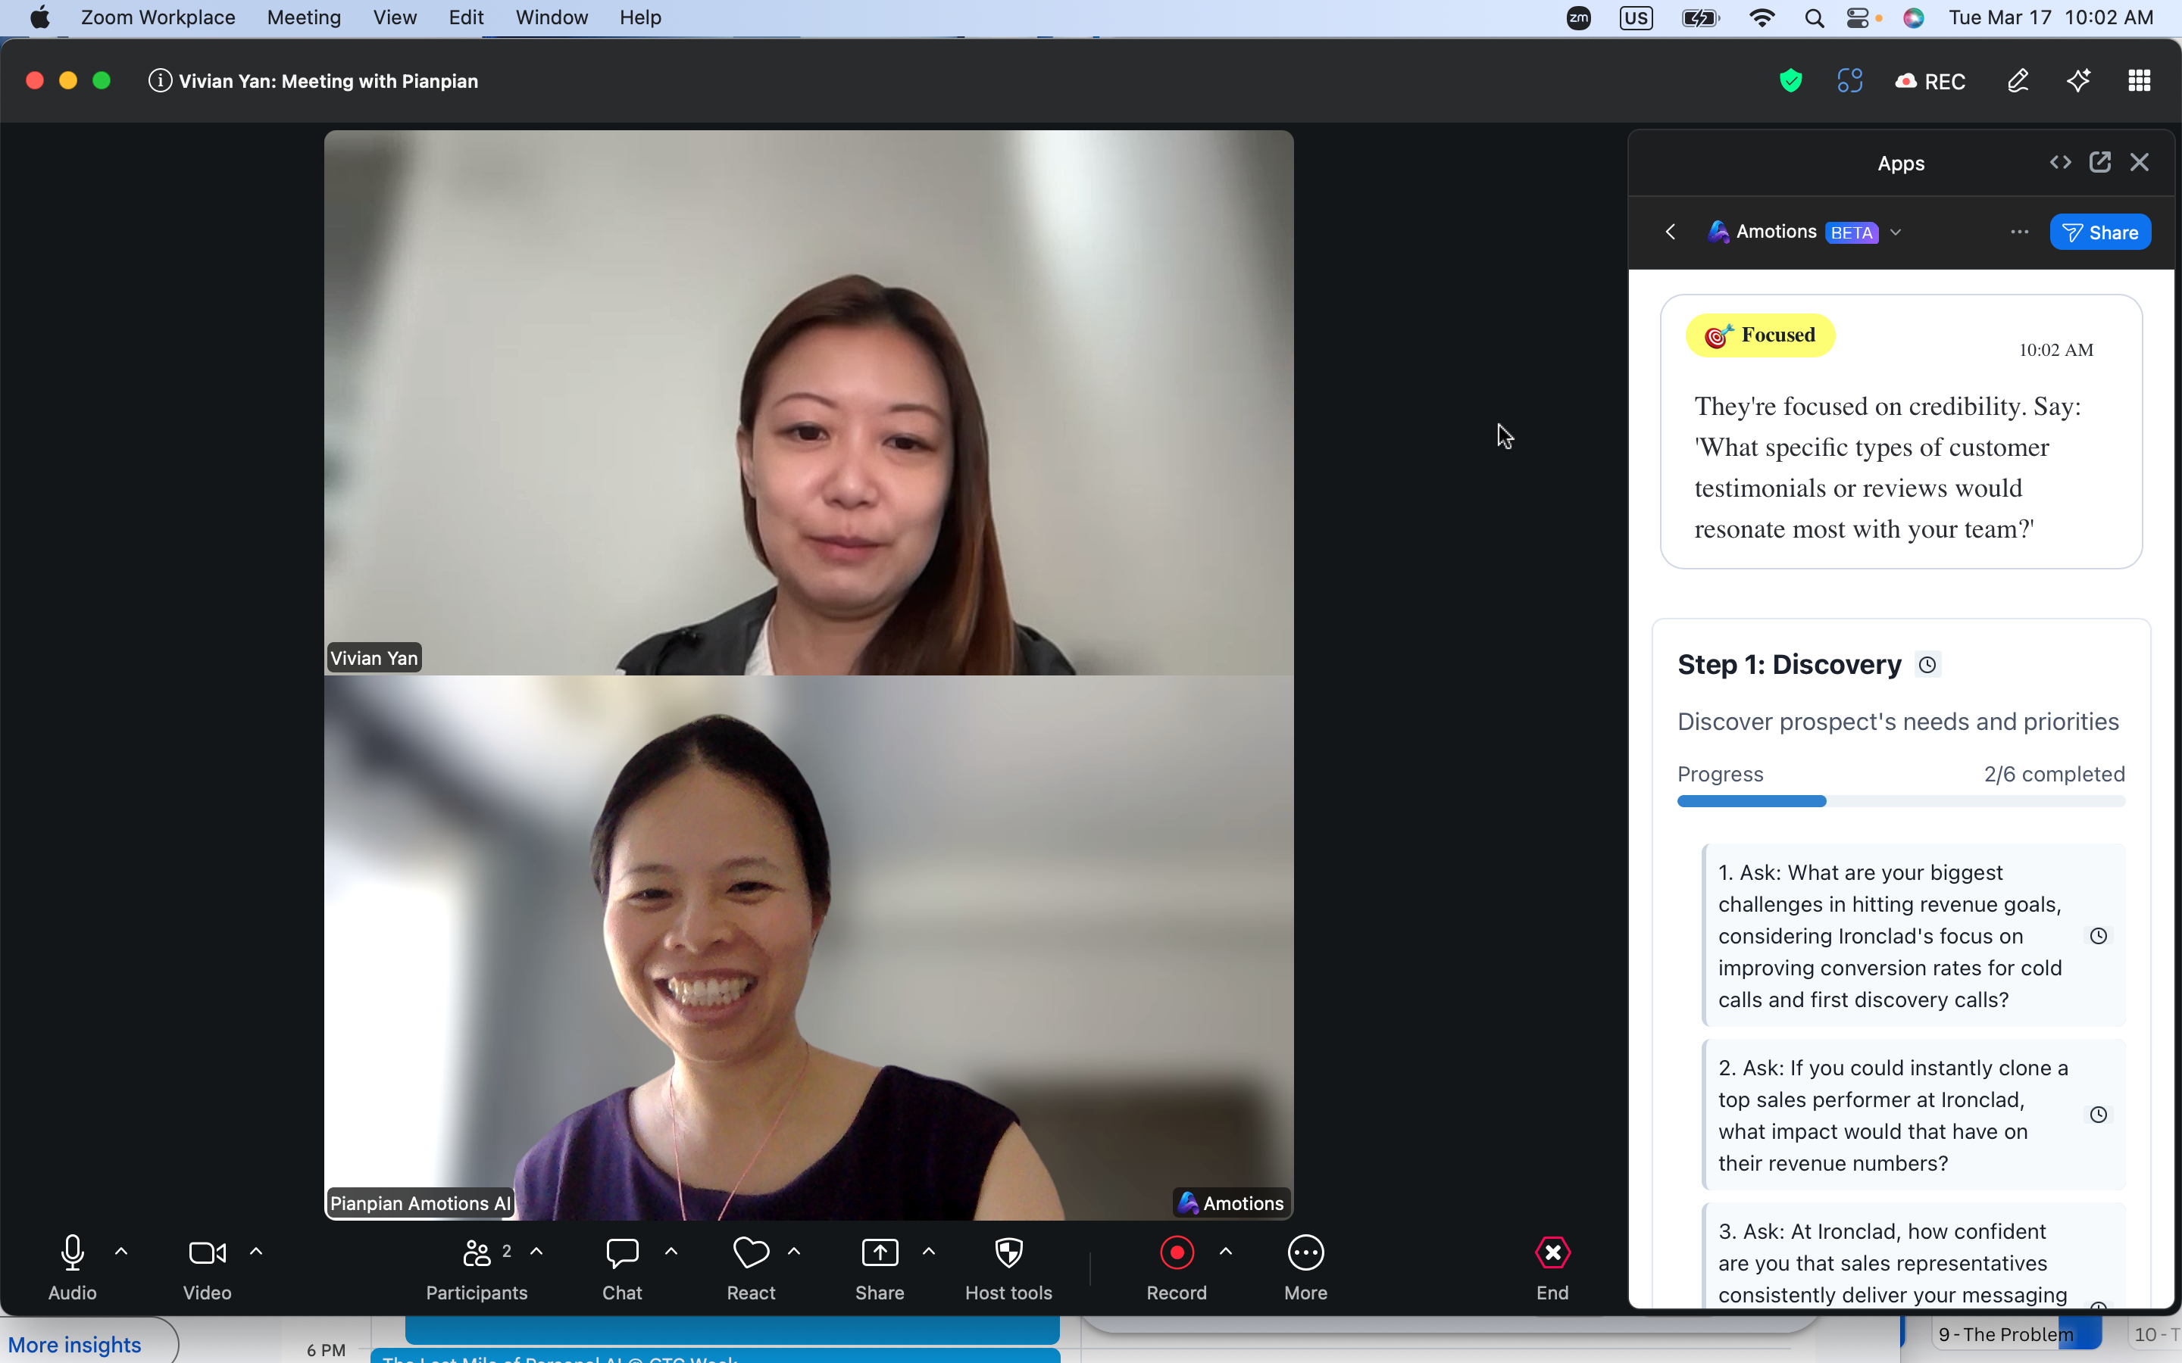Open the connected apps icon
2182x1363 pixels.
pos(1849,80)
